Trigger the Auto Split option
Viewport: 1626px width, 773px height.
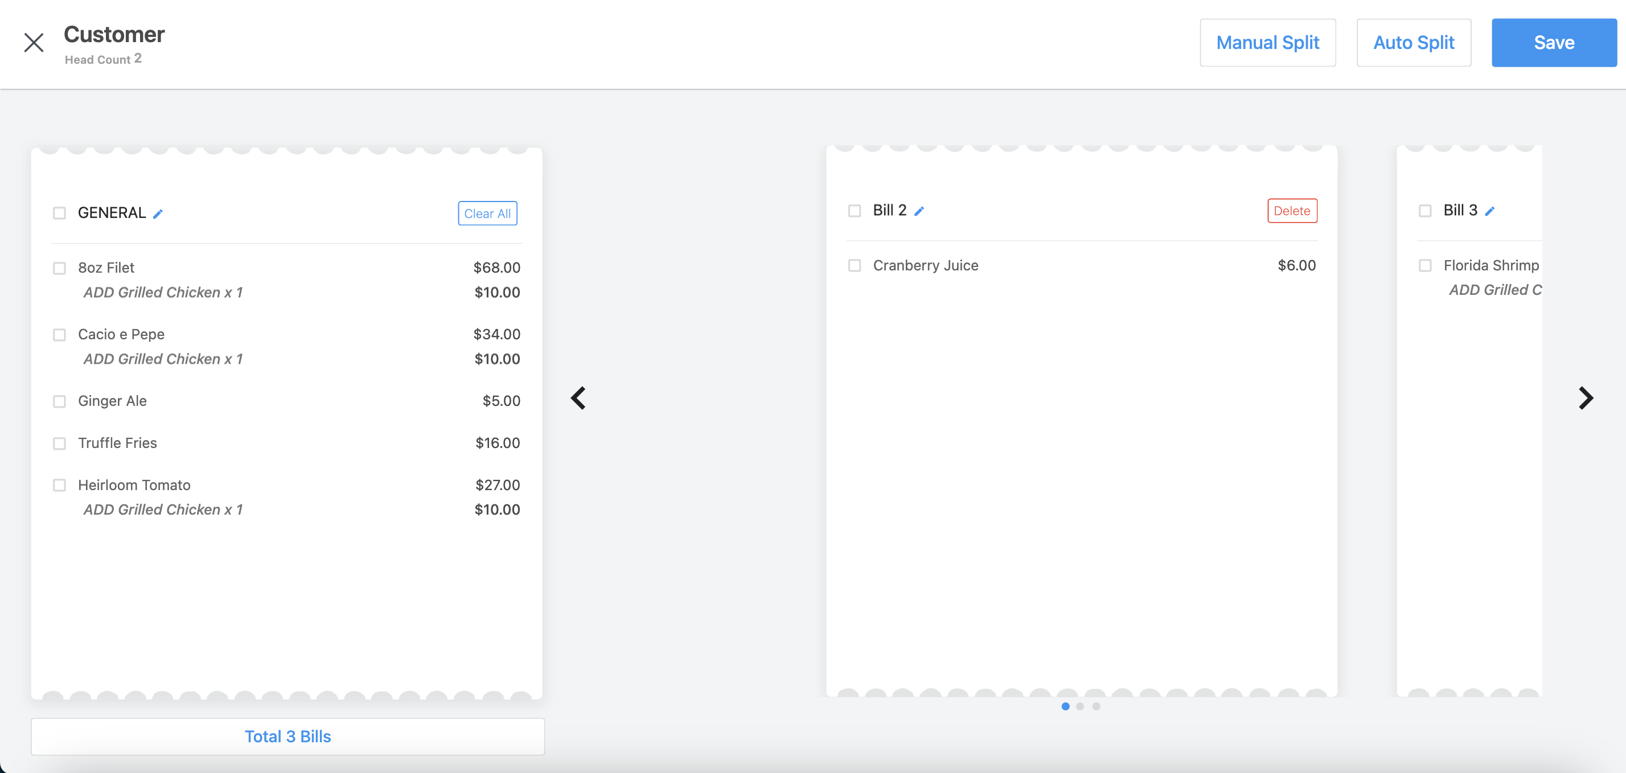(1413, 42)
